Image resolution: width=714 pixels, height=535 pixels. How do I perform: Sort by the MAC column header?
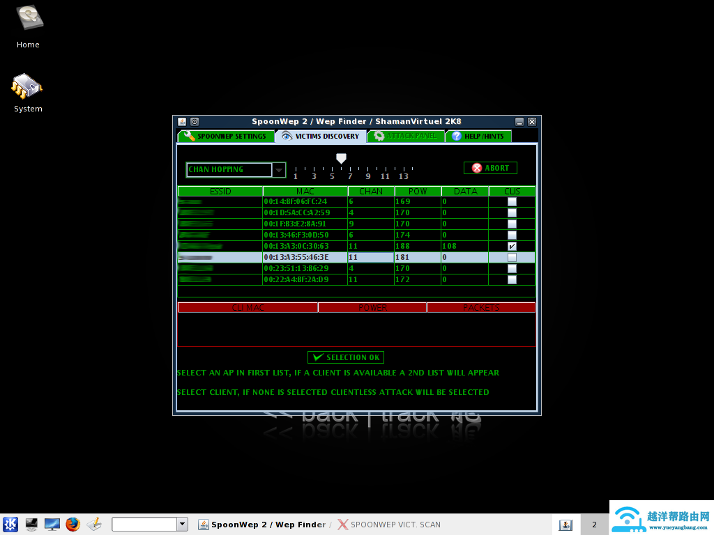click(x=305, y=191)
